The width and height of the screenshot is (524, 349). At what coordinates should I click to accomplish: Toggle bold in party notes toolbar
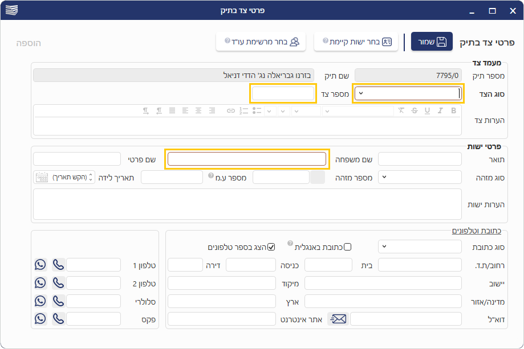coord(454,110)
